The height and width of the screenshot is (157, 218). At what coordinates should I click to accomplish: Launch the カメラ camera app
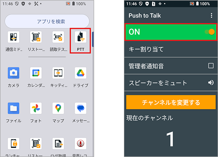(13, 73)
